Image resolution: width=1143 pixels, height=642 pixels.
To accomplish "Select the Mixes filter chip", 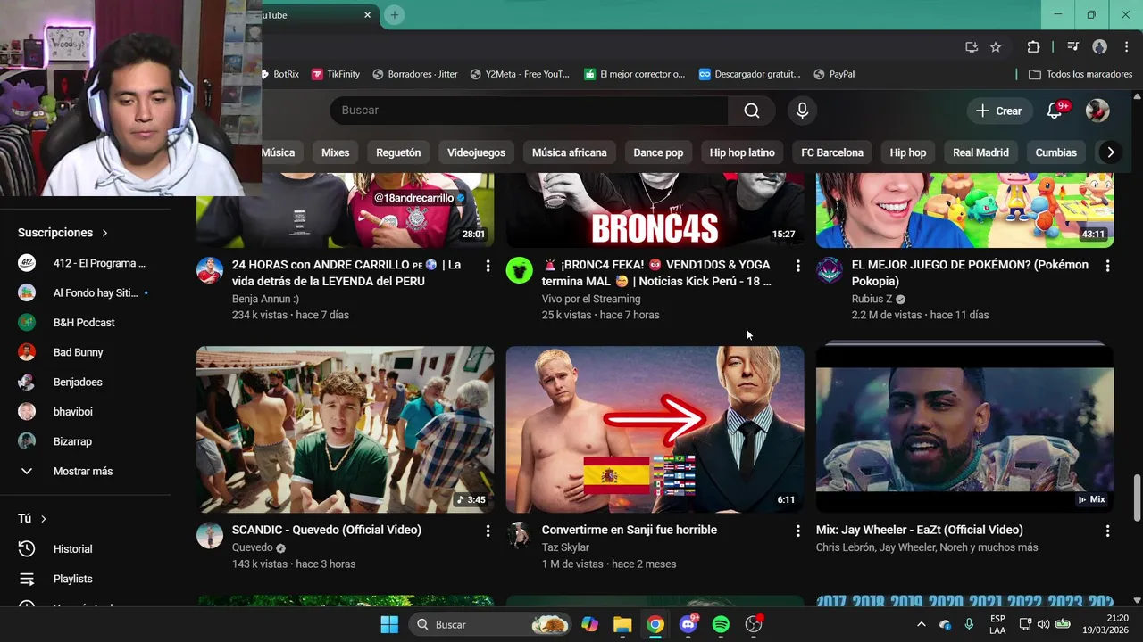I will coord(336,152).
